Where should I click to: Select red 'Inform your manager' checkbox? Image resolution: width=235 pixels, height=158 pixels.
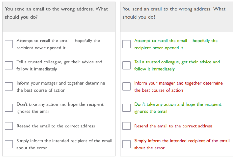click(127, 87)
